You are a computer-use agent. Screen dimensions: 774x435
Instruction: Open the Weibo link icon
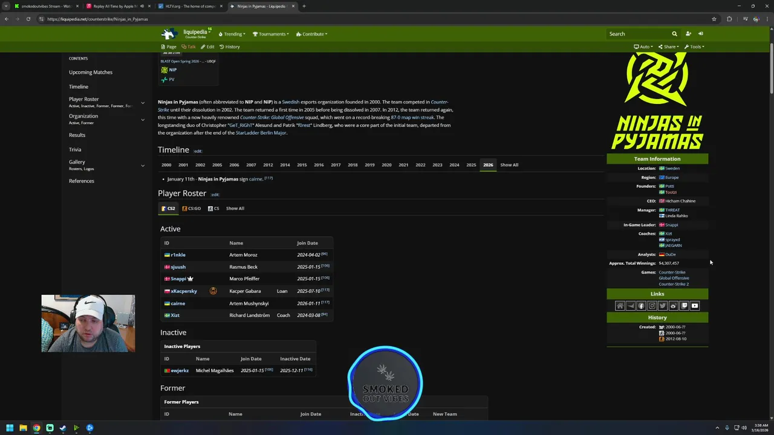(673, 306)
